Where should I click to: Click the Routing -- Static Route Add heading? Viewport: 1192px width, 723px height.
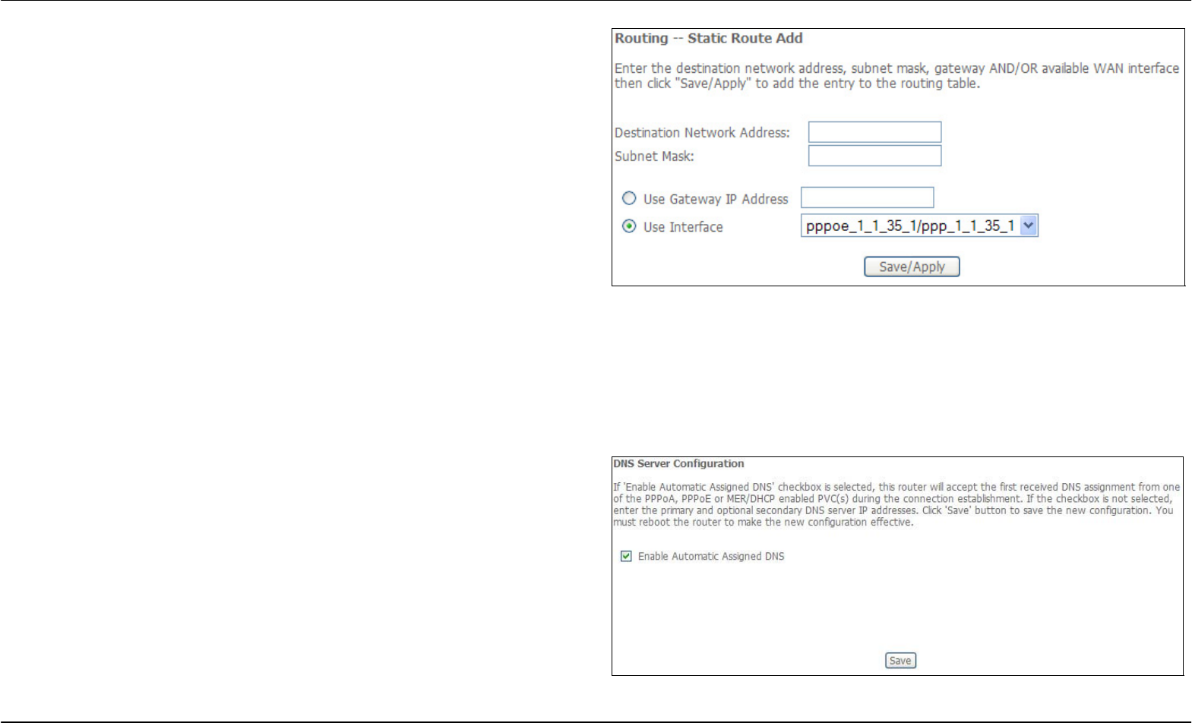pyautogui.click(x=709, y=38)
